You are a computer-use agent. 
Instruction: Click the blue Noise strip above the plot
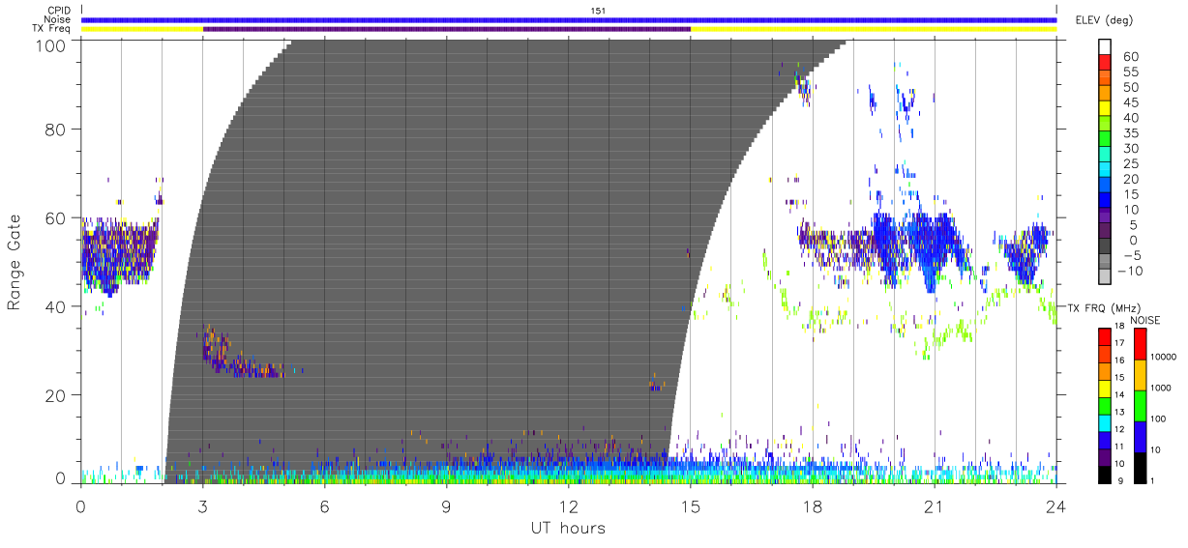point(569,19)
